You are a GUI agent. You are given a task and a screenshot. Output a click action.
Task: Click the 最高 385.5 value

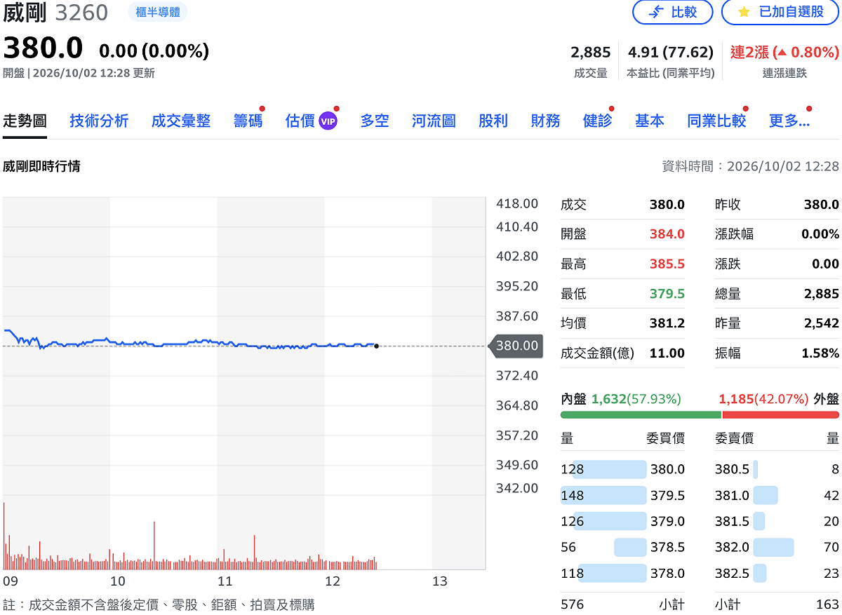point(667,264)
